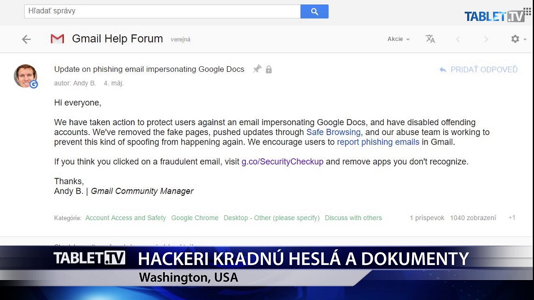Click the 1 príspevok count
Image resolution: width=534 pixels, height=300 pixels.
pyautogui.click(x=427, y=218)
